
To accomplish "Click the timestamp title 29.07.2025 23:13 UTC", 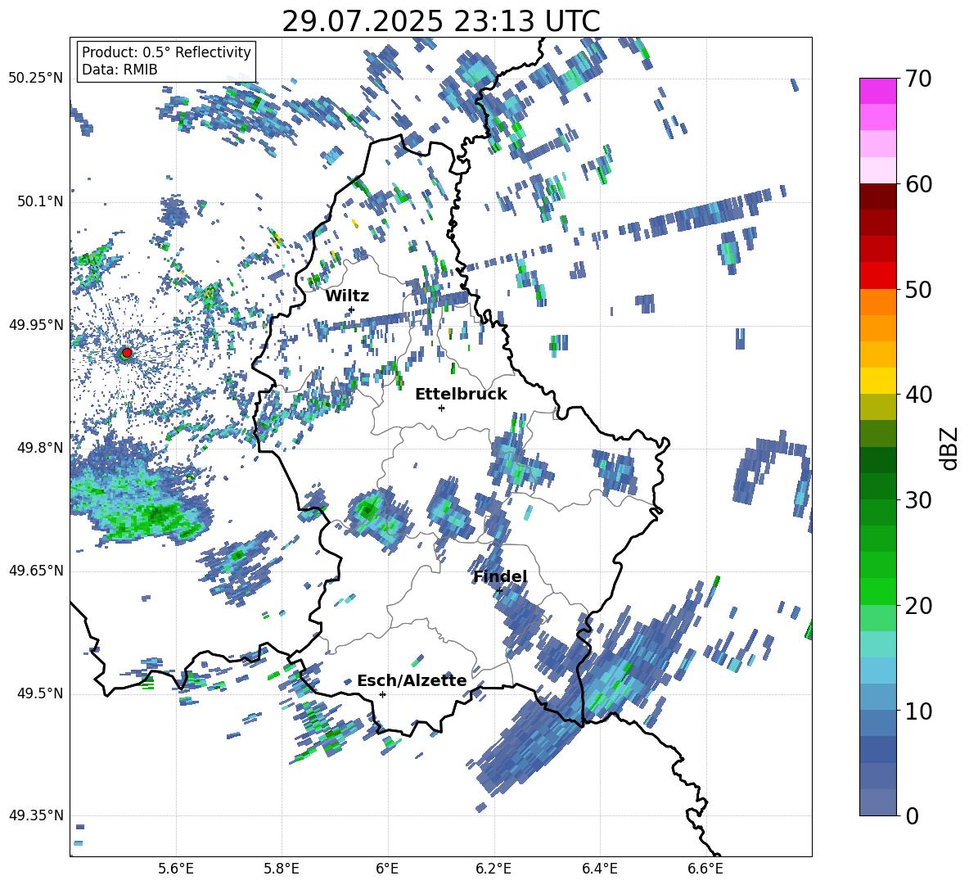I will [x=441, y=21].
